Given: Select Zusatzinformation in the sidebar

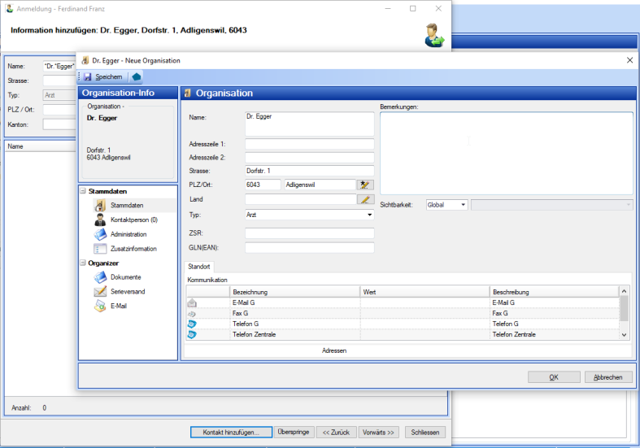Looking at the screenshot, I should coord(133,249).
